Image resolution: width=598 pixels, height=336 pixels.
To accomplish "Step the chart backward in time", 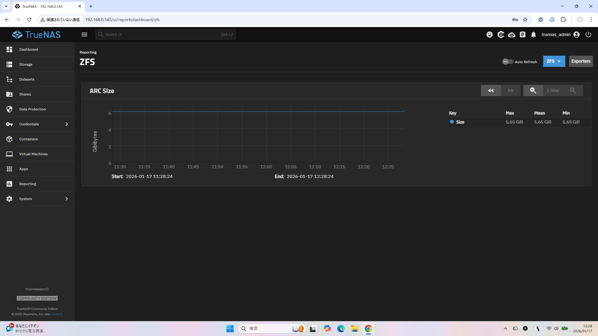I will pyautogui.click(x=491, y=91).
